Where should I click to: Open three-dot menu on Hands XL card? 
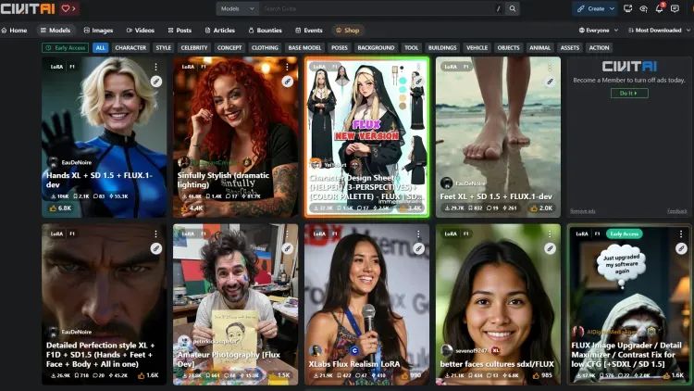point(155,67)
